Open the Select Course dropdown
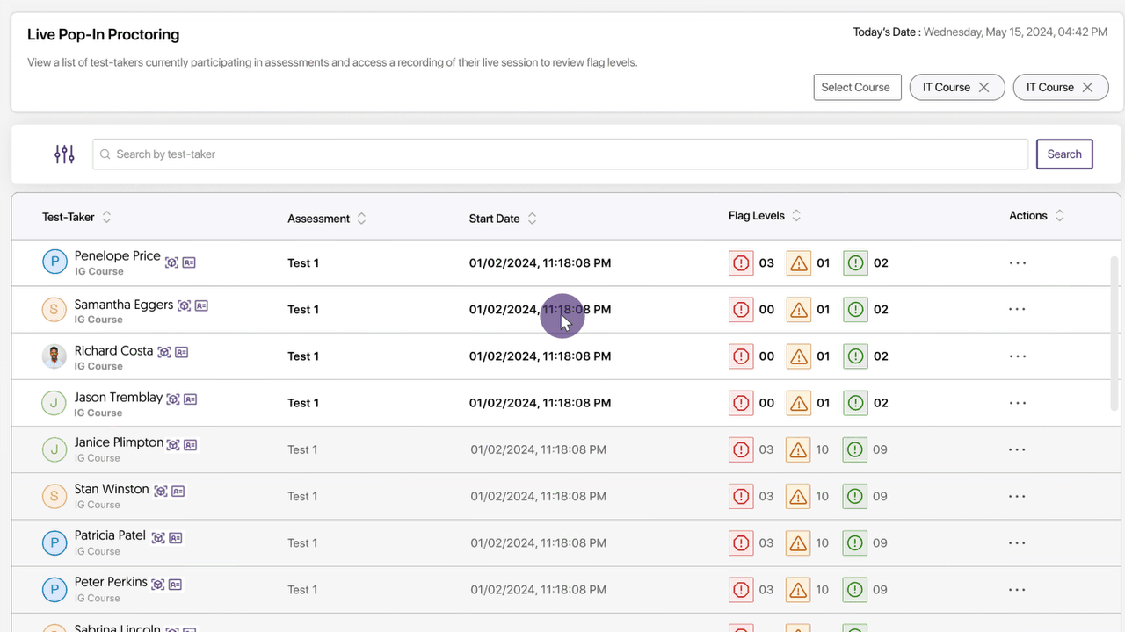Image resolution: width=1125 pixels, height=632 pixels. (856, 88)
